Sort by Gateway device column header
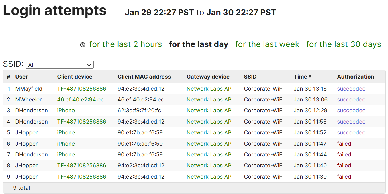 pos(208,77)
